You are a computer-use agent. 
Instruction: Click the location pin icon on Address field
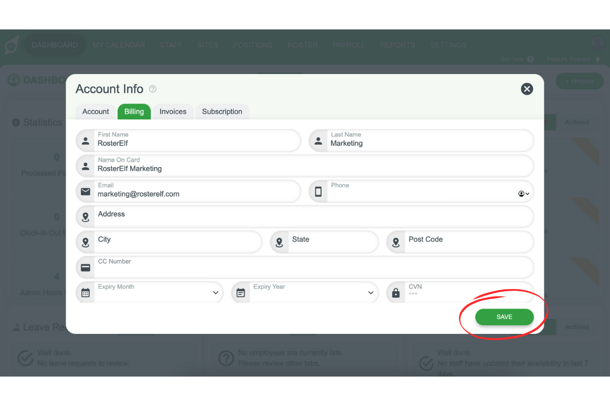(x=85, y=217)
